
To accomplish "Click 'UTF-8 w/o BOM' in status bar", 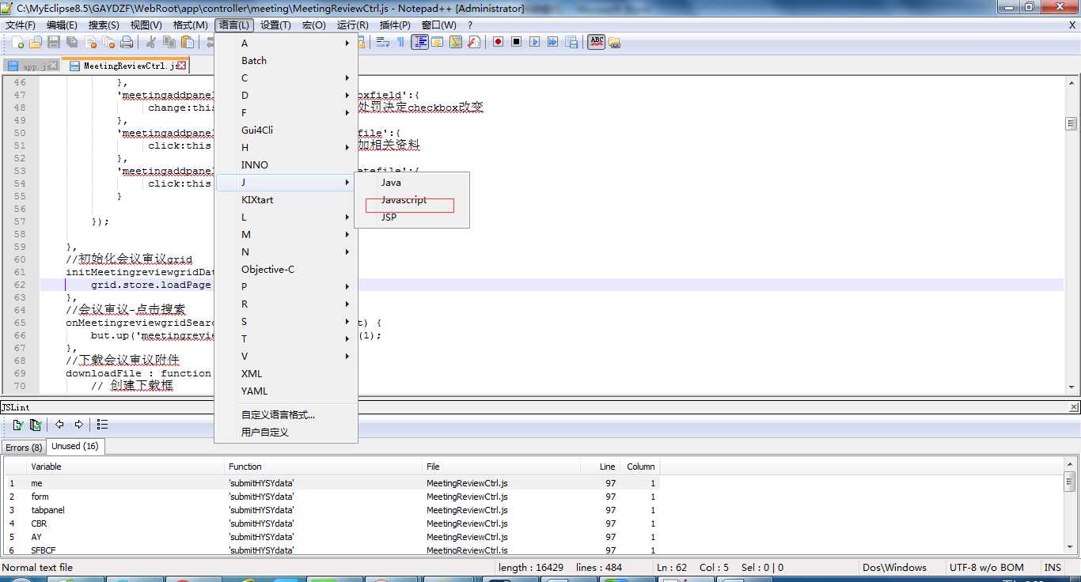I will 986,567.
